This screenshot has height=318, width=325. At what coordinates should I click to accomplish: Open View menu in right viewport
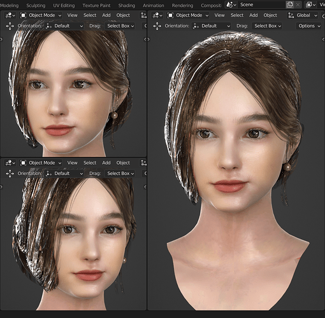click(219, 15)
